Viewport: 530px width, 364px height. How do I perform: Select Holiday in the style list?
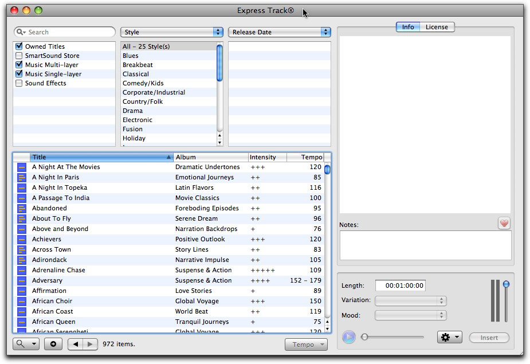[x=168, y=138]
